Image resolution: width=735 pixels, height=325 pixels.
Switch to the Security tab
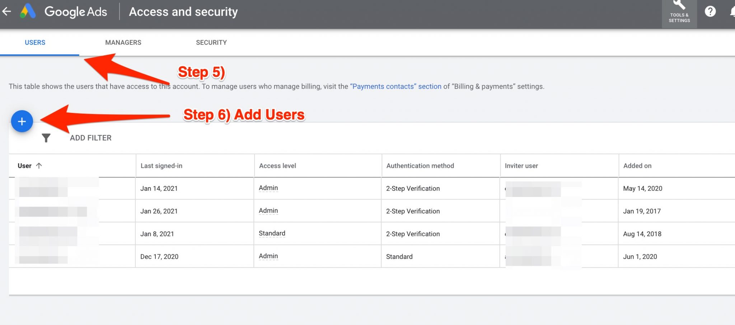click(x=211, y=42)
